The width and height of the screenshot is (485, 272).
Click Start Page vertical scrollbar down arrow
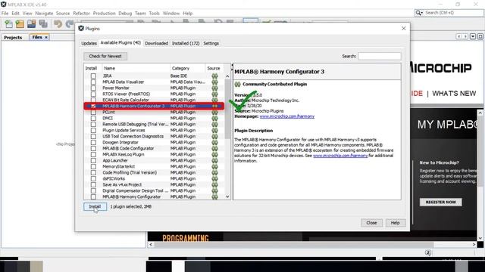480,238
